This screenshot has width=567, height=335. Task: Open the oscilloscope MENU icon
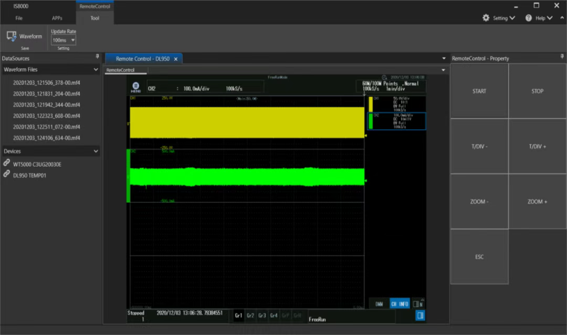pos(135,87)
